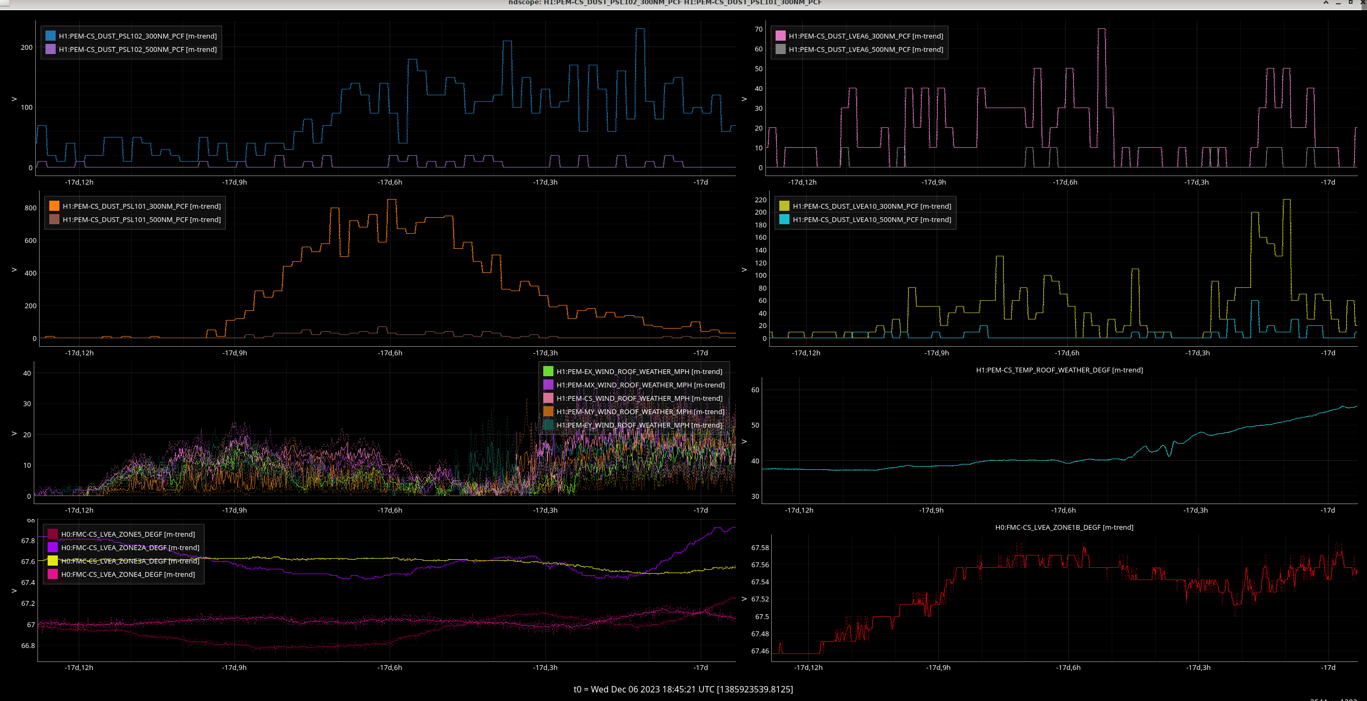Click the 220 y-axis label on LVEA10 plot

point(761,200)
